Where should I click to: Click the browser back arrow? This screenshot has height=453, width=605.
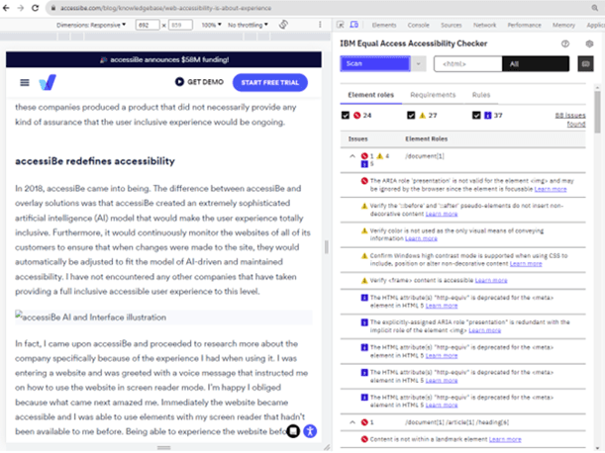[x=9, y=7]
